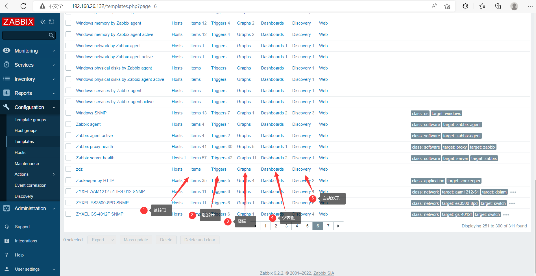The image size is (536, 276).
Task: Tick the Zabbix server health checkbox
Action: 68,158
